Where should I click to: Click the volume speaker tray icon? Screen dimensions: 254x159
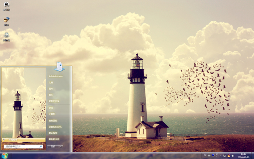(x=233, y=156)
